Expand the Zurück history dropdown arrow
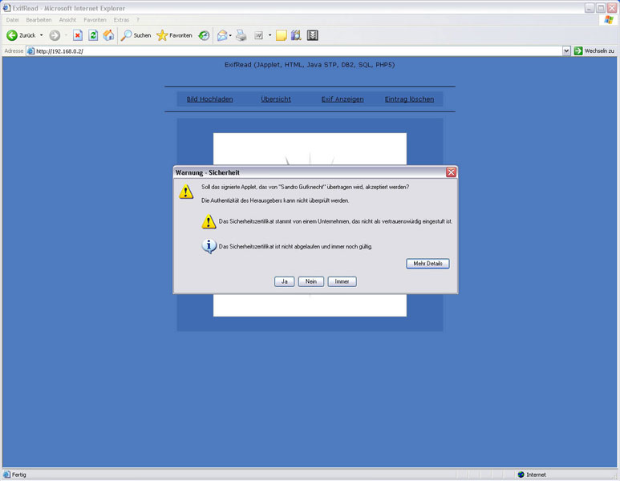 click(41, 35)
